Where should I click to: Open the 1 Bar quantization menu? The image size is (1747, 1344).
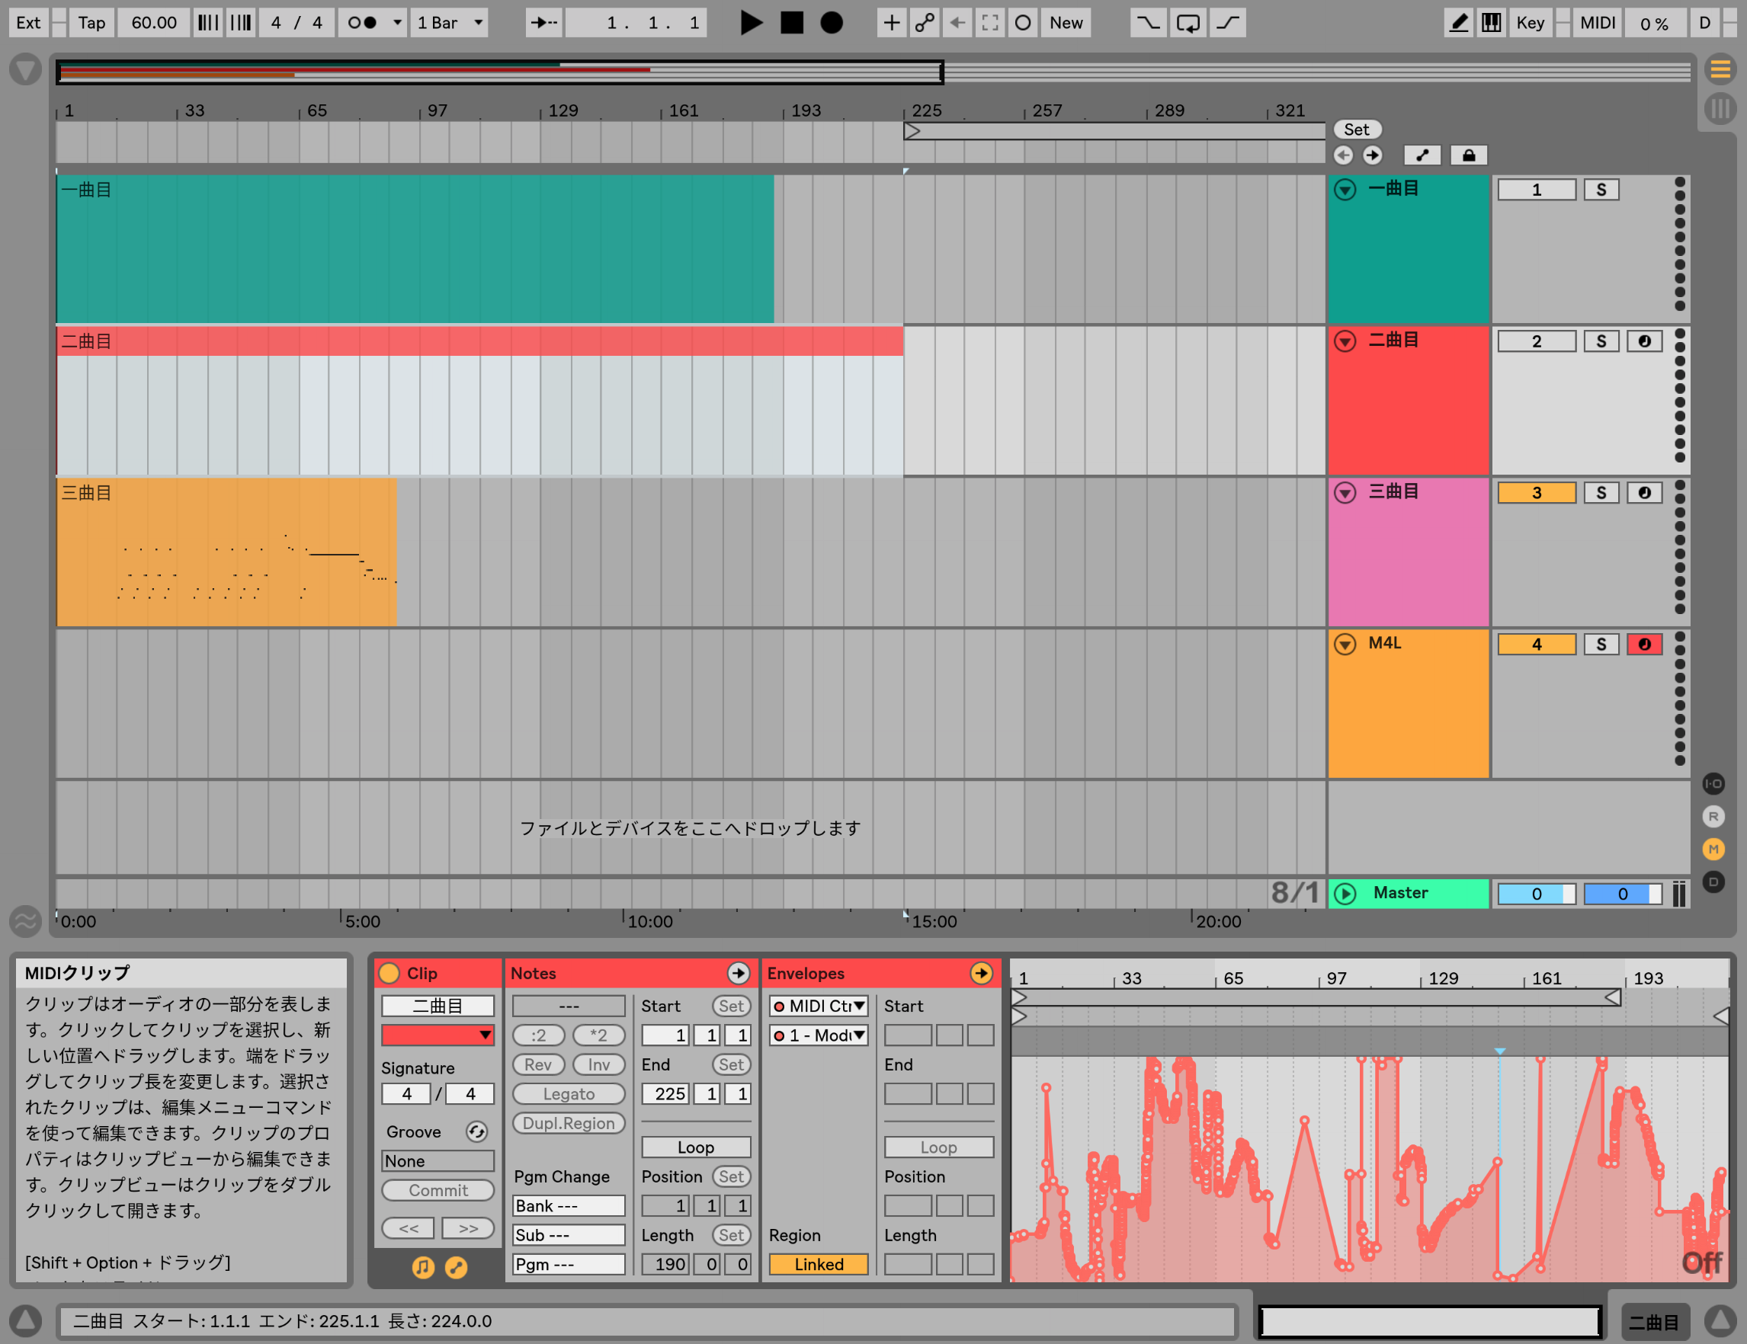click(x=450, y=23)
